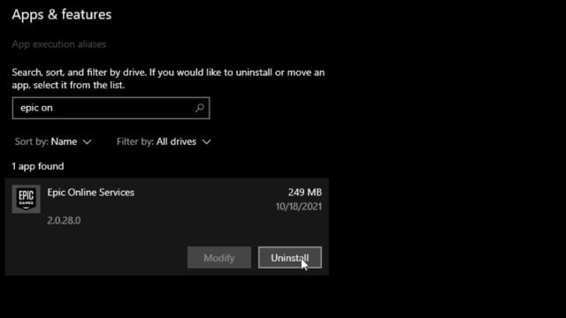Open the App execution aliases link
This screenshot has height=318, width=566.
[x=59, y=44]
